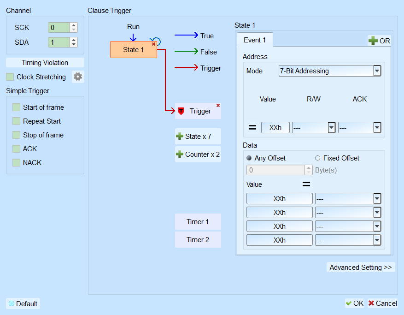Remove the Trigger node with red x

218,106
